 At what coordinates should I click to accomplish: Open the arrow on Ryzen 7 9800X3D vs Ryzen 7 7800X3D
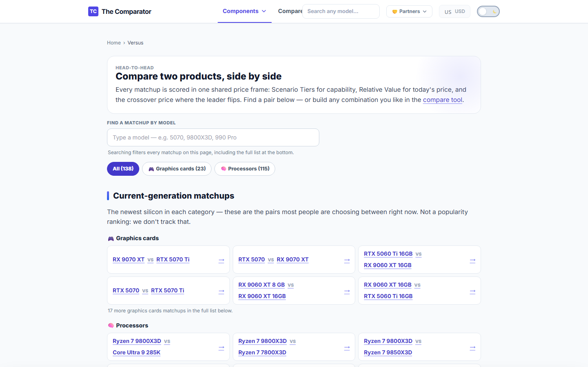[347, 347]
